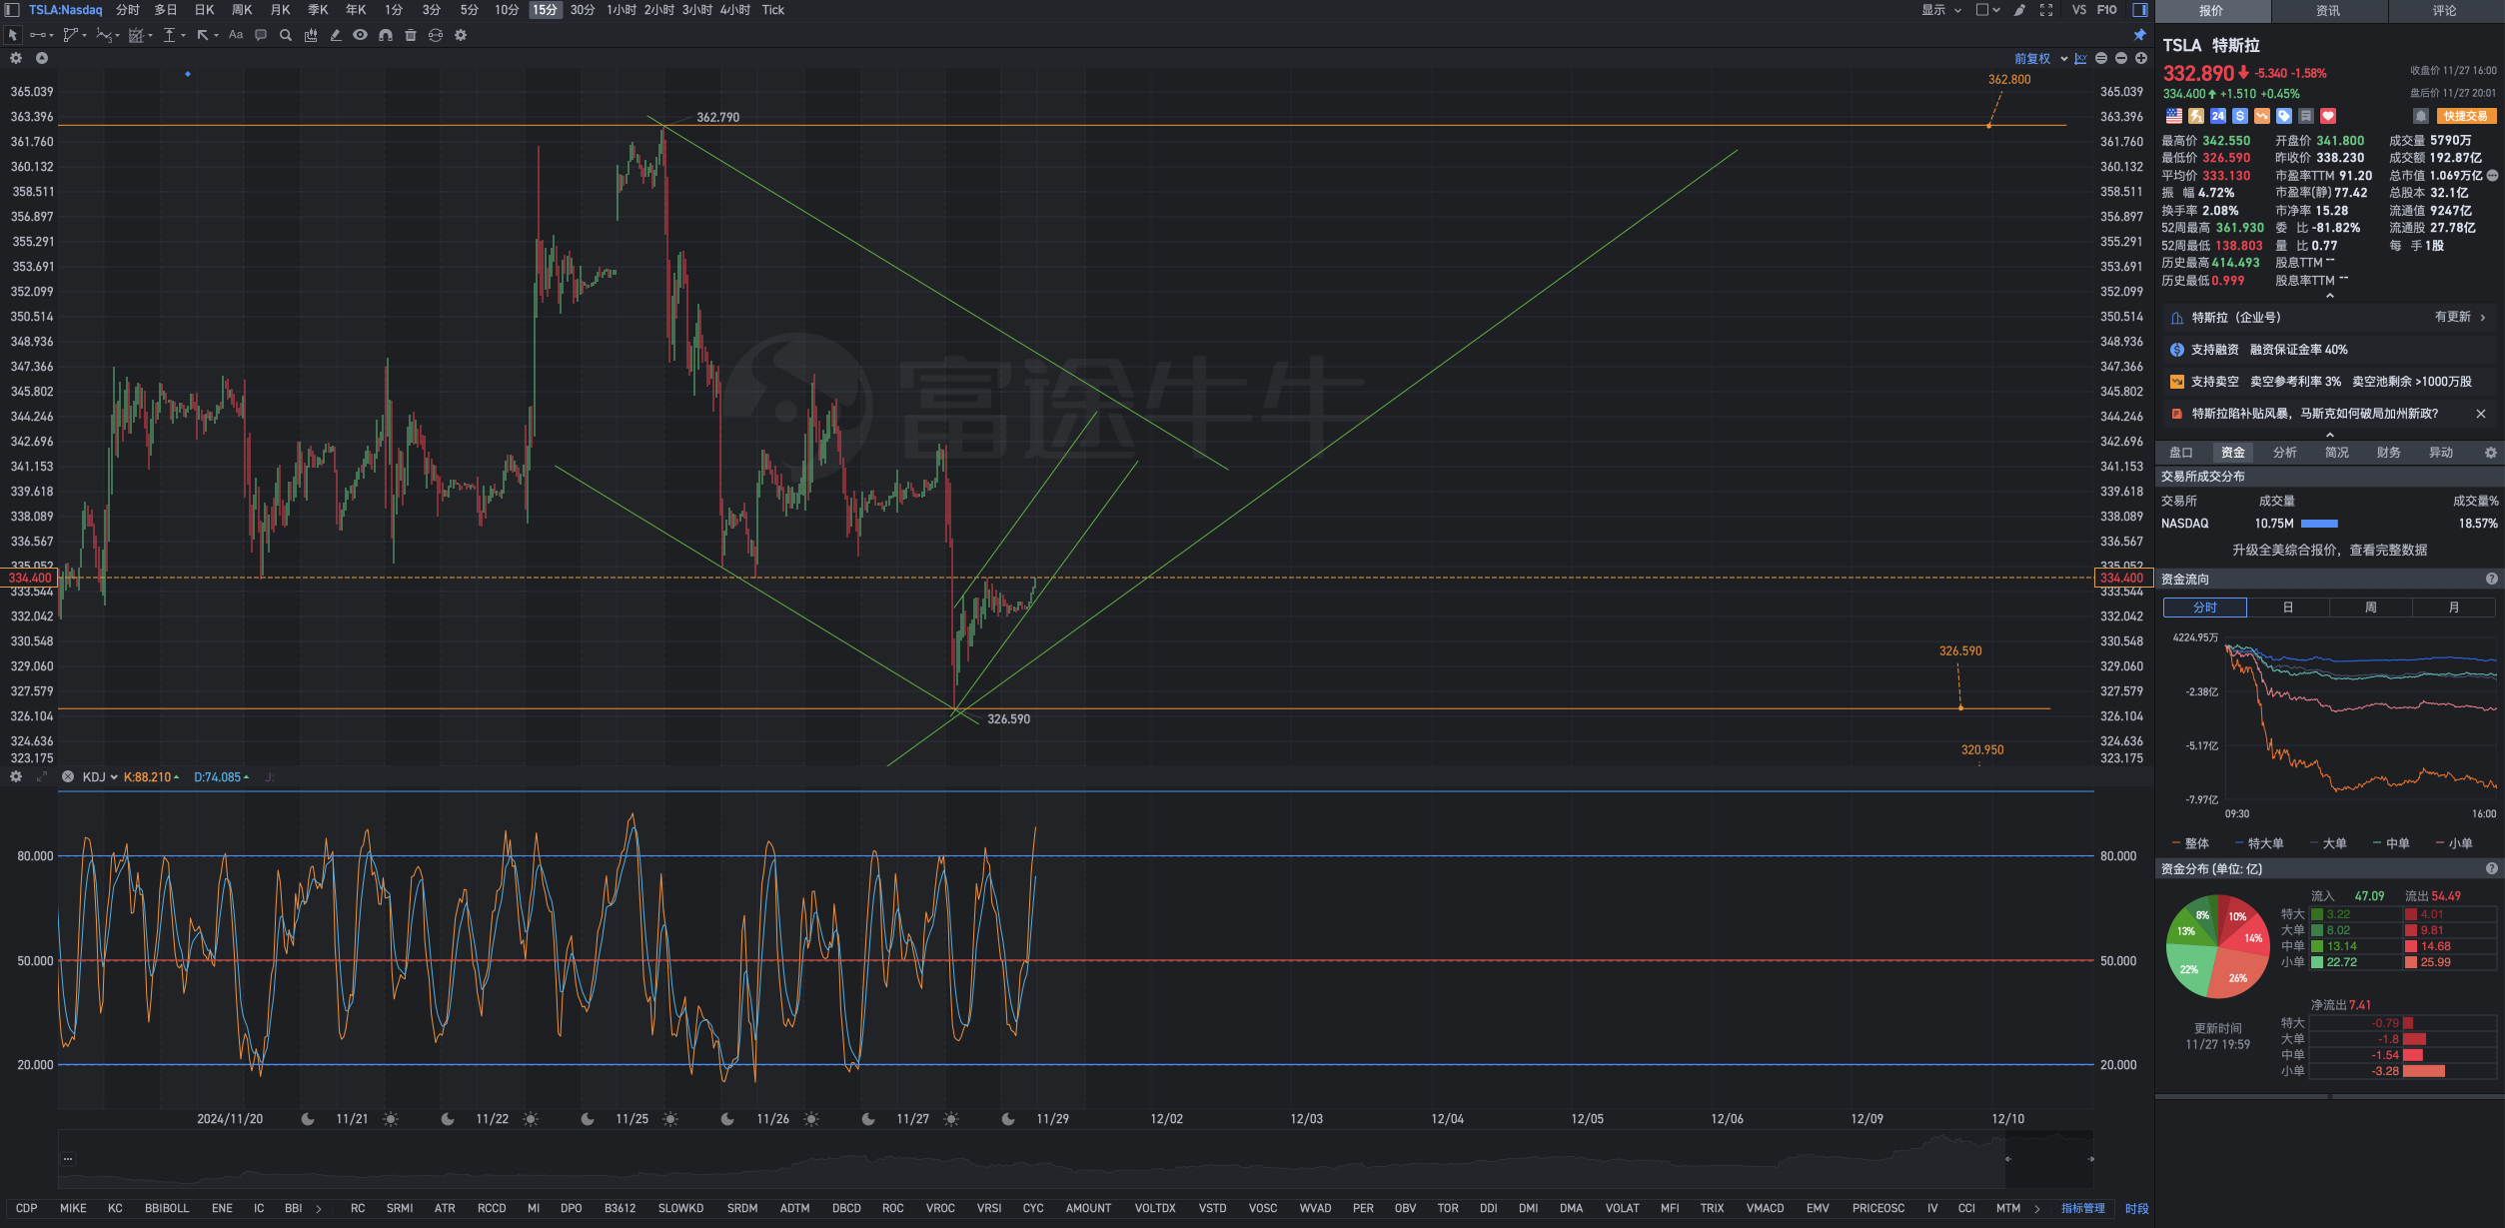This screenshot has width=2505, height=1228.
Task: Switch to the 分时 timeframe
Action: [128, 10]
